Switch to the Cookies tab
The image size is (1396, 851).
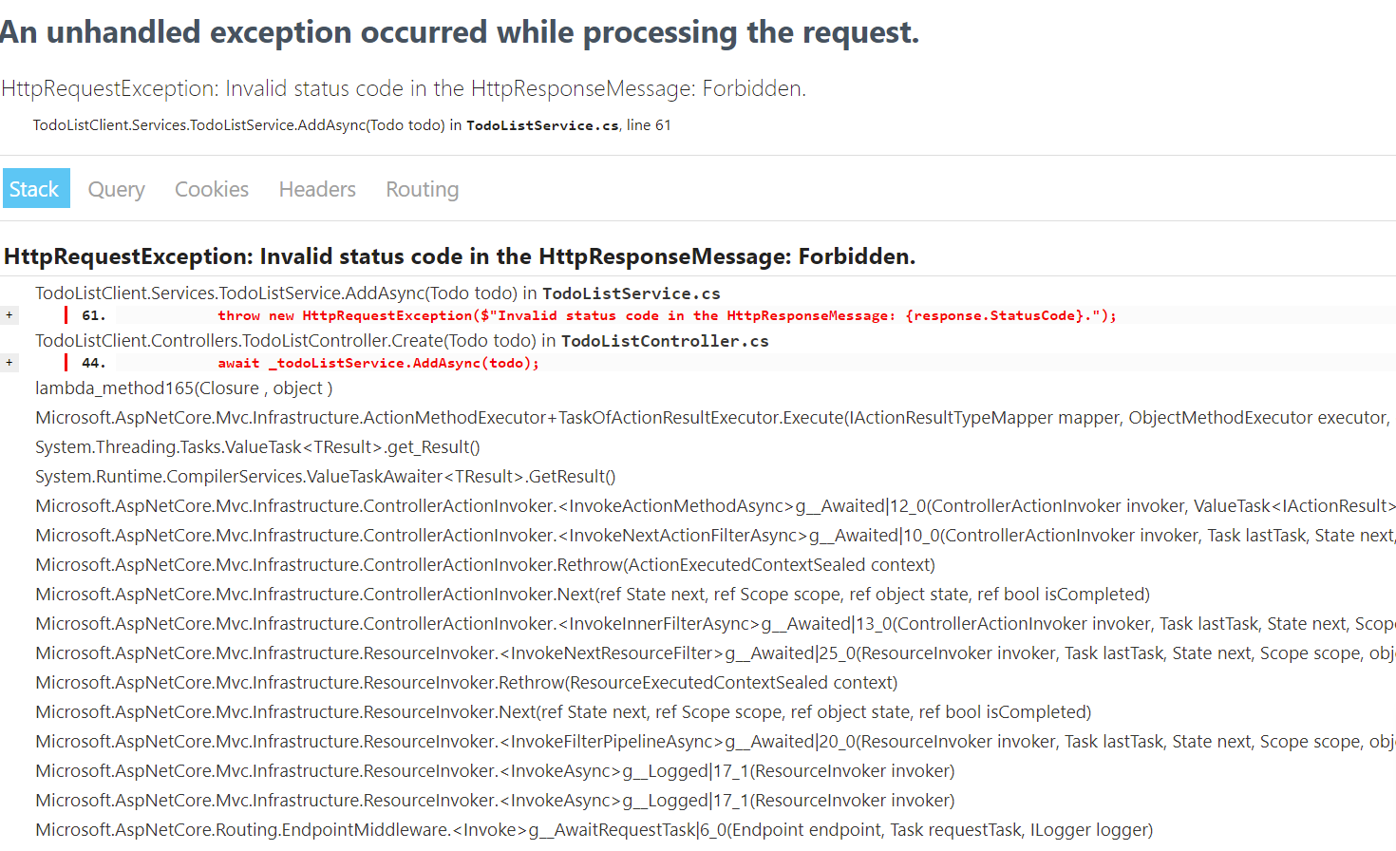(x=211, y=189)
